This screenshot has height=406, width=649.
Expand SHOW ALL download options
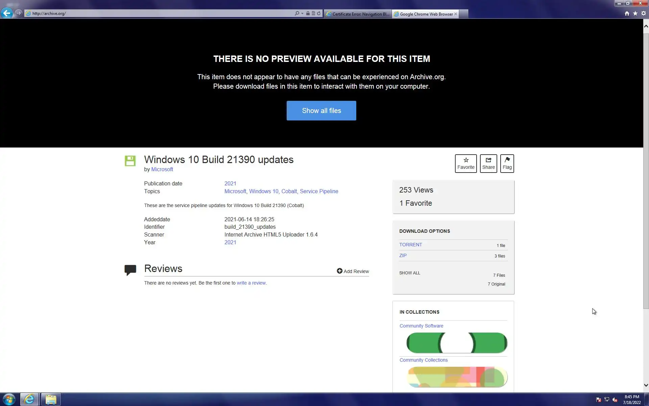409,273
